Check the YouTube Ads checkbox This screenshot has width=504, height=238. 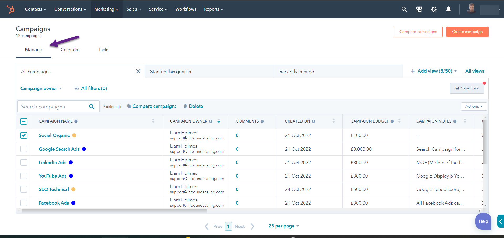(24, 176)
